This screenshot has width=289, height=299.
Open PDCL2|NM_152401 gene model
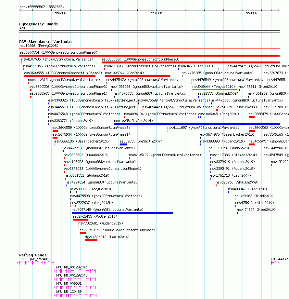click(36, 263)
